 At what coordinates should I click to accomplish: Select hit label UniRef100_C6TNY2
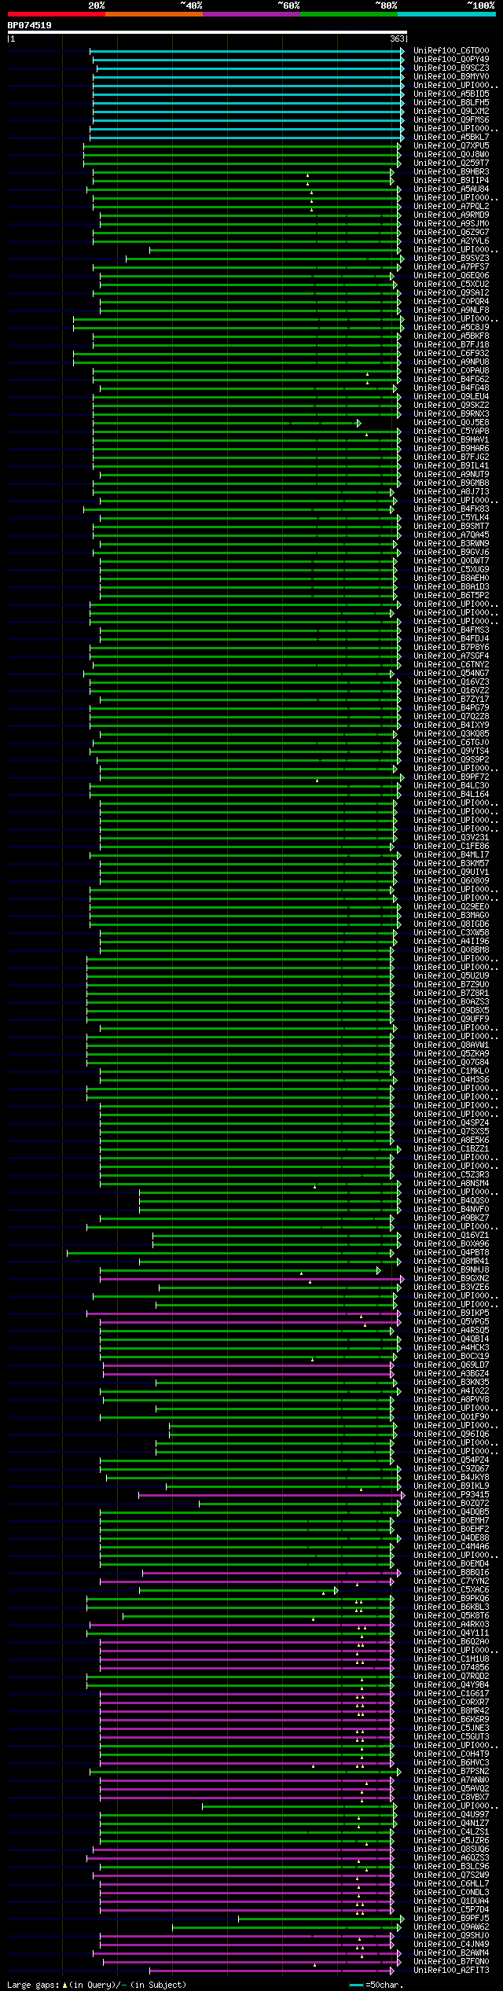[451, 665]
